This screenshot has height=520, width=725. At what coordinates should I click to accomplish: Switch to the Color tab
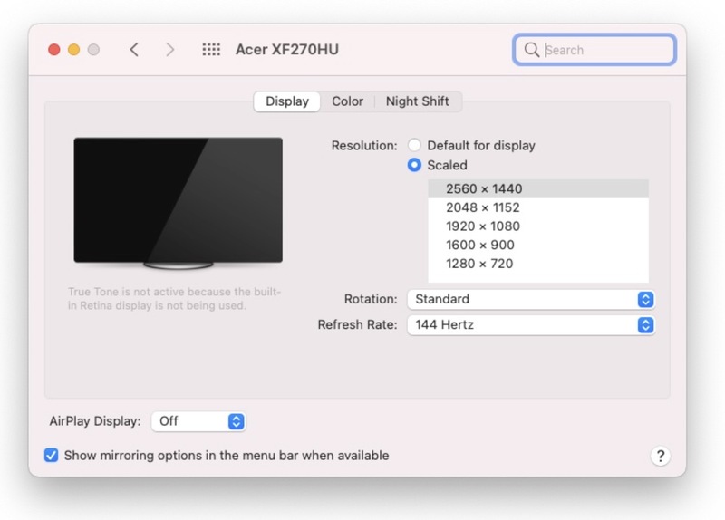347,101
